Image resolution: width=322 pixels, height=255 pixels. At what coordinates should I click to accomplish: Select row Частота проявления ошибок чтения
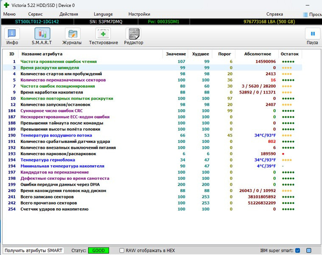point(152,62)
